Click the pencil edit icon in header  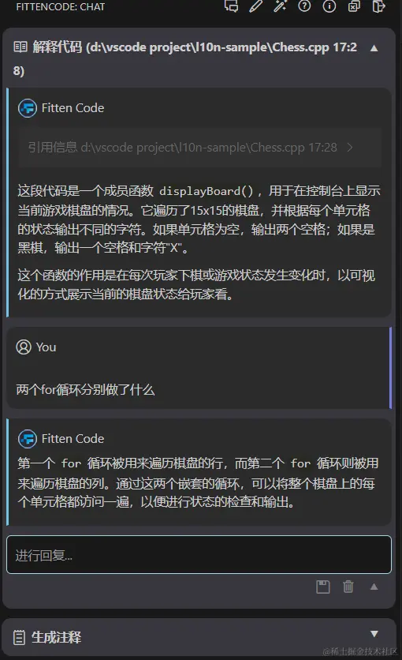coord(255,6)
